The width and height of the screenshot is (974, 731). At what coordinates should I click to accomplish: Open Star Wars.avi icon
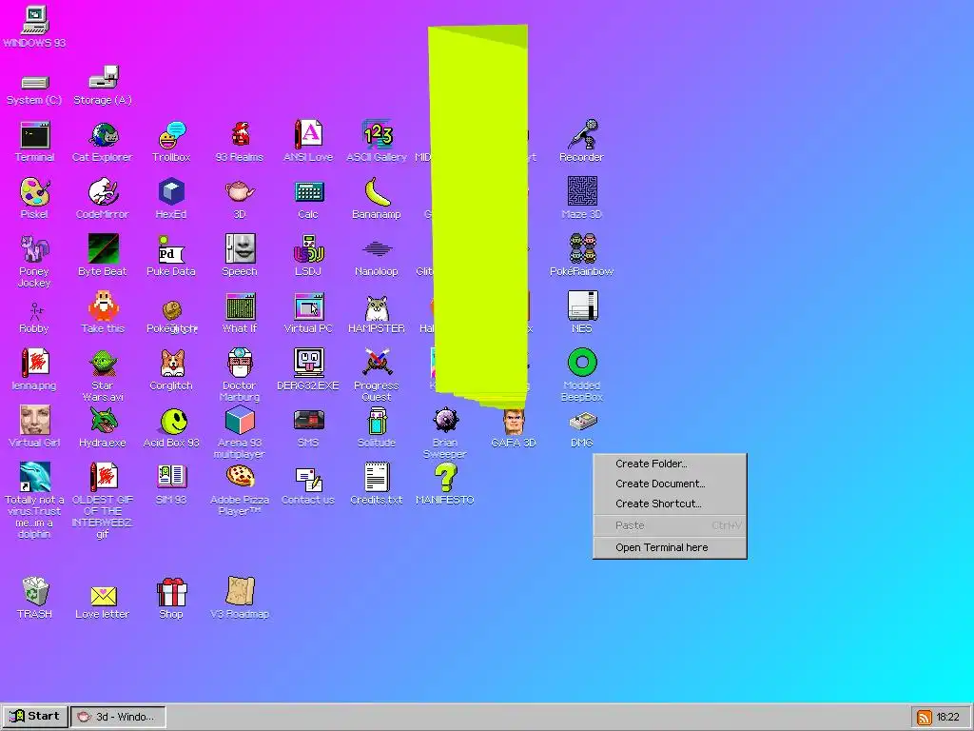[103, 364]
